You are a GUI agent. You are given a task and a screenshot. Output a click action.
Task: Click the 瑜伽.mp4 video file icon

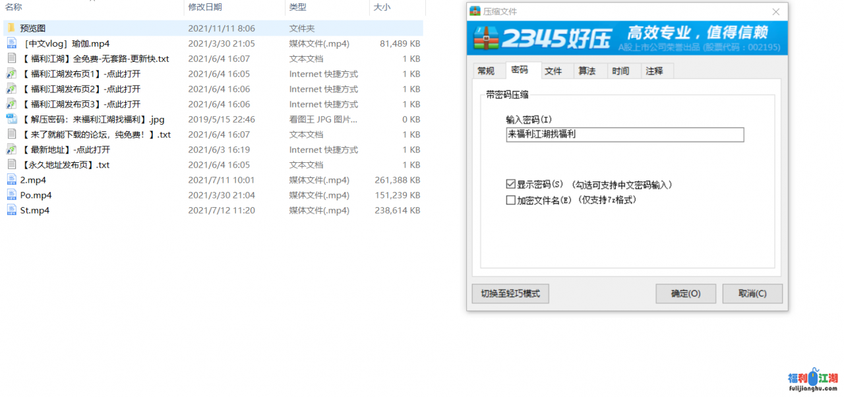[x=11, y=44]
